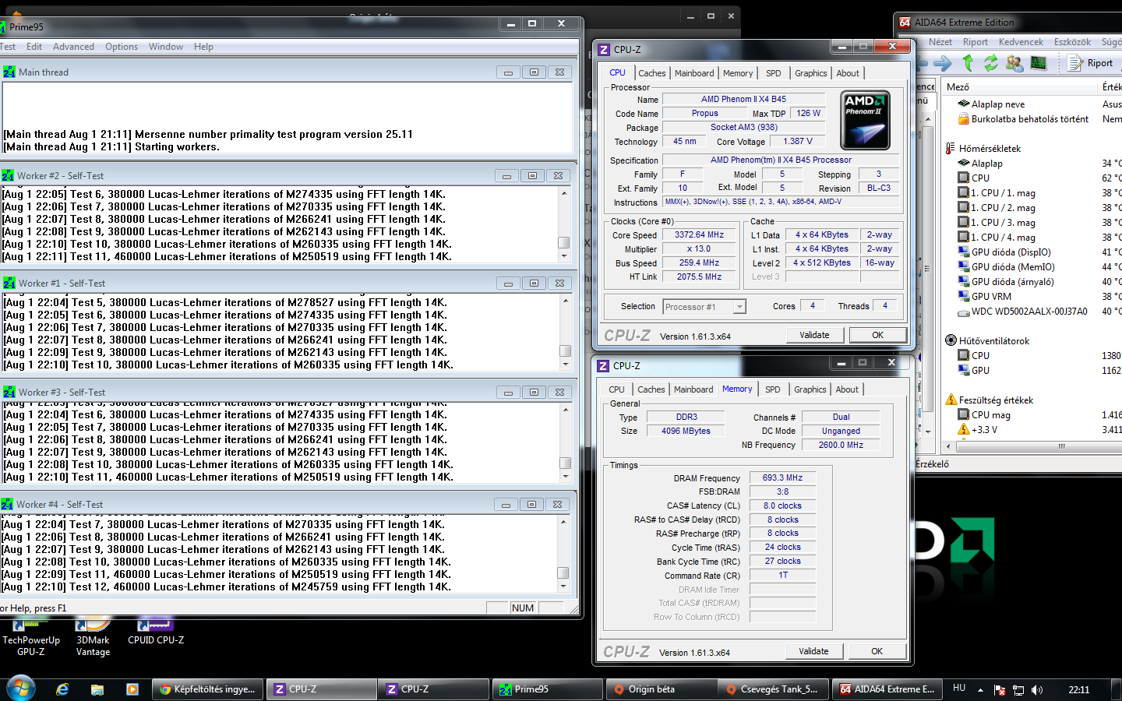
Task: Click the Mező column header in AIDA64
Action: coord(1019,86)
